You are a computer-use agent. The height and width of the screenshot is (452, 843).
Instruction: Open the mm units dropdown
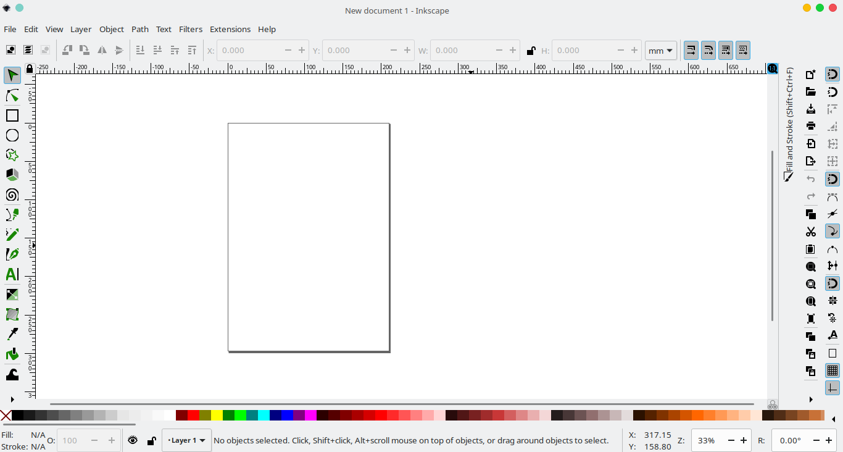pyautogui.click(x=661, y=51)
